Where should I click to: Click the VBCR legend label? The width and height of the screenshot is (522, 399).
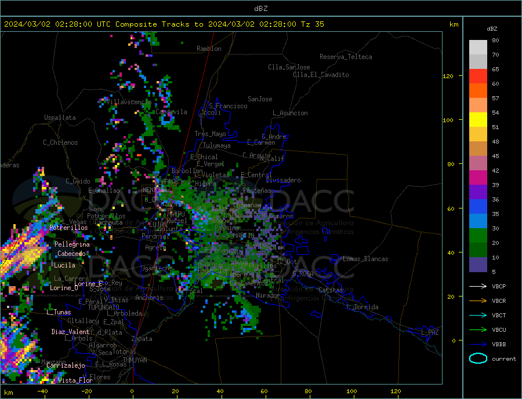tap(499, 301)
